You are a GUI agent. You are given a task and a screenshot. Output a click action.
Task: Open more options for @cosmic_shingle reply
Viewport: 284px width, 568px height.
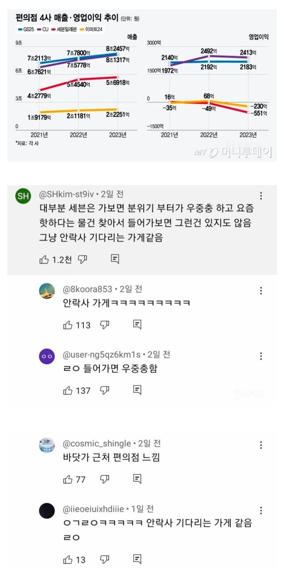pyautogui.click(x=261, y=445)
